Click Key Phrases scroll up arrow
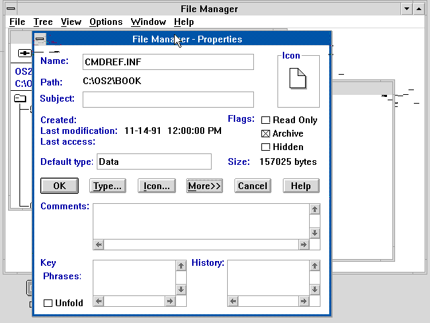This screenshot has width=430, height=323. pyautogui.click(x=181, y=266)
